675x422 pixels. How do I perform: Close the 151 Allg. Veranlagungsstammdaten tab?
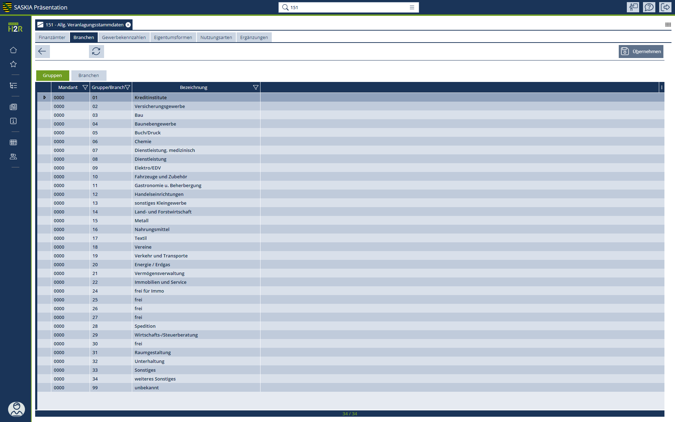128,25
